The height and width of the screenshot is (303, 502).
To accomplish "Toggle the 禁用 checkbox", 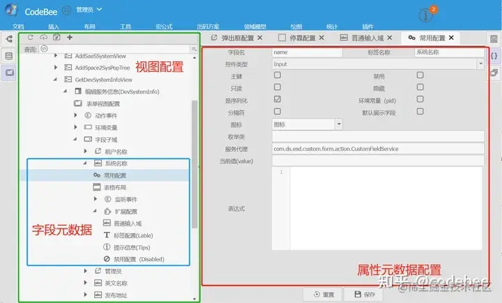I will coord(420,75).
